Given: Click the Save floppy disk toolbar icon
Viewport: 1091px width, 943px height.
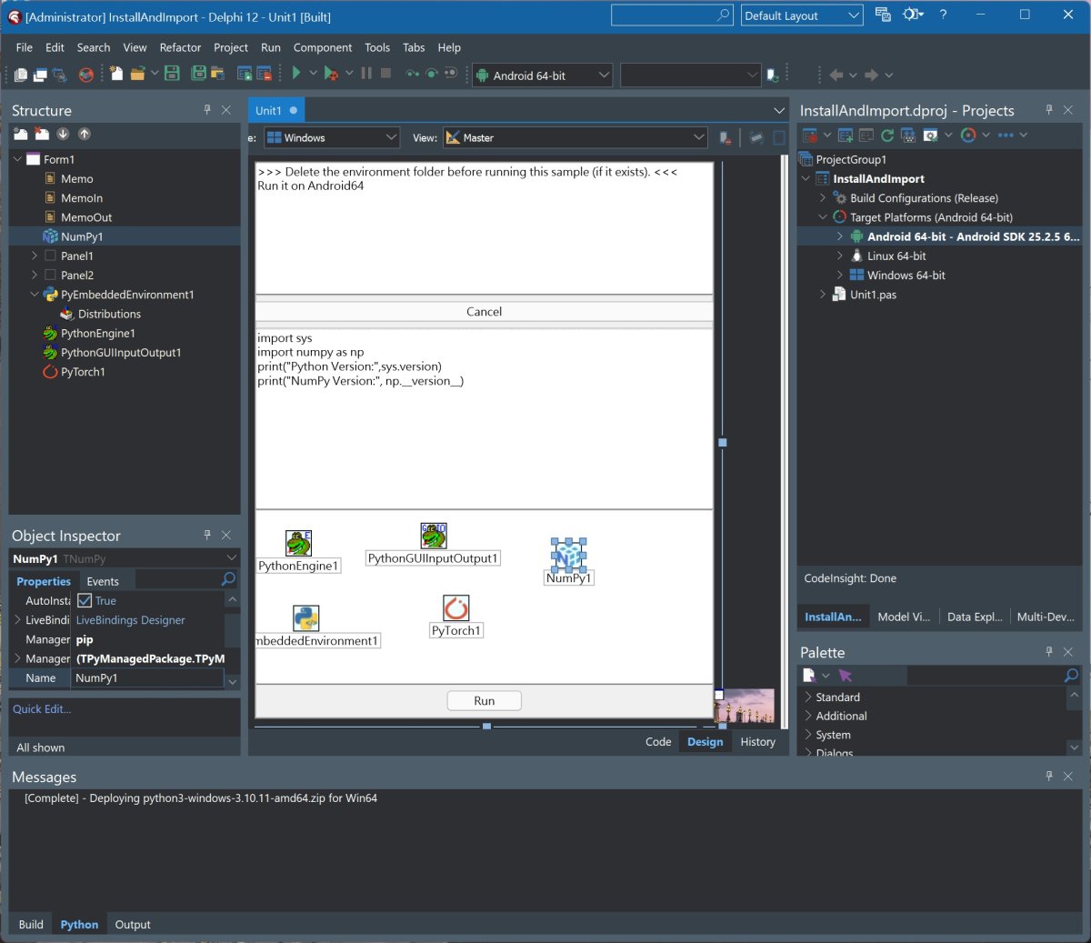Looking at the screenshot, I should (172, 74).
